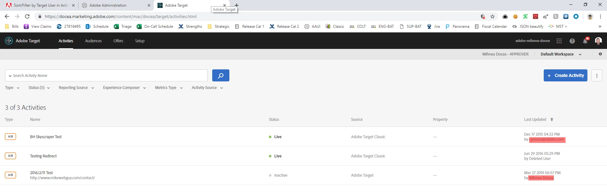Open the Testing Redirect activity
The height and width of the screenshot is (194, 607).
click(43, 156)
